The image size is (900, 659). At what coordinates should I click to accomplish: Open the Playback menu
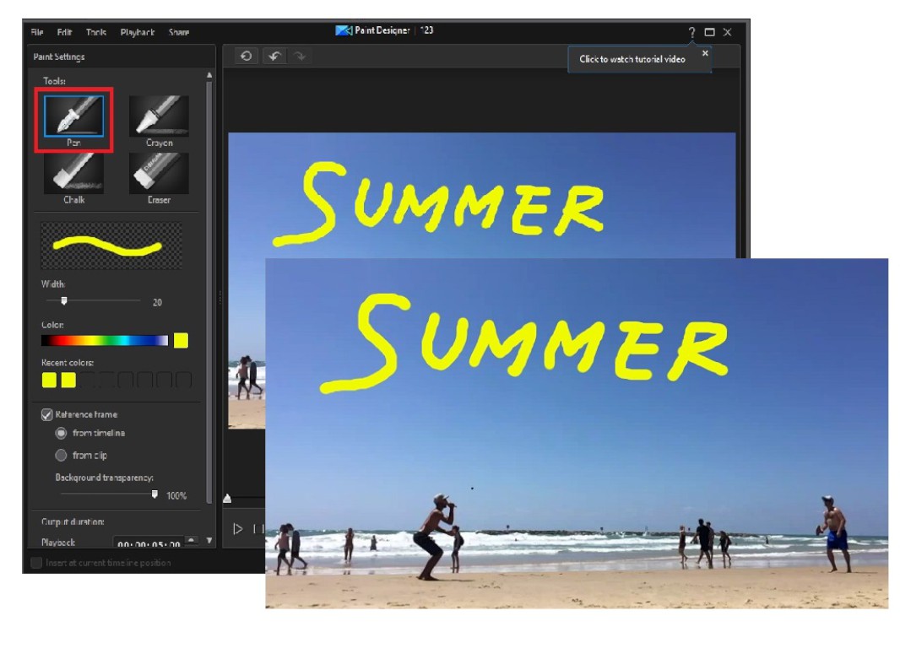[137, 32]
